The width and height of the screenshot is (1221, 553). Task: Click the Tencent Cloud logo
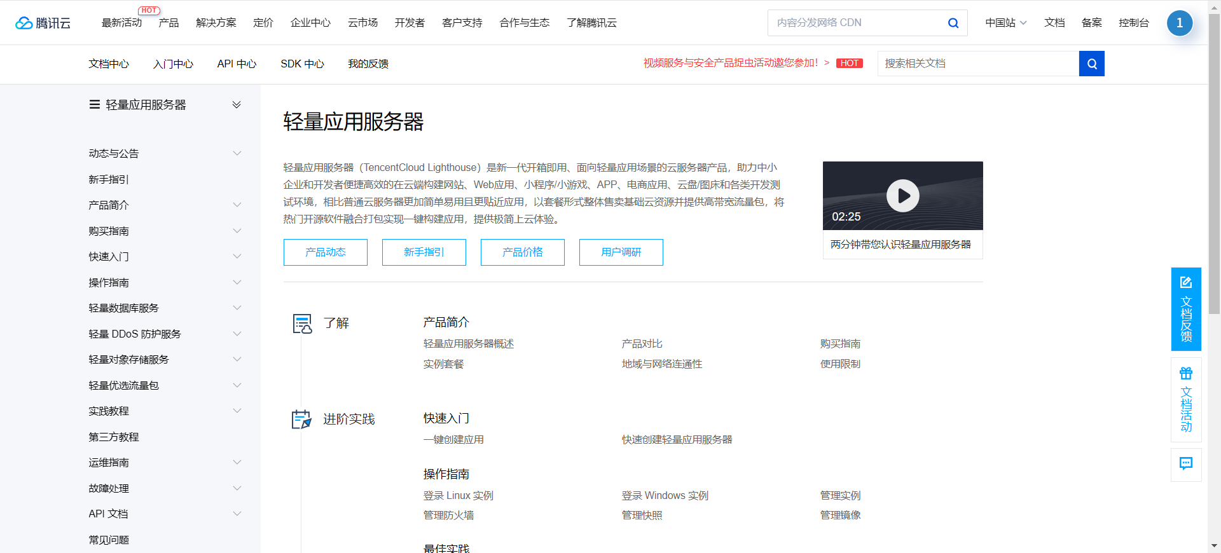[43, 23]
